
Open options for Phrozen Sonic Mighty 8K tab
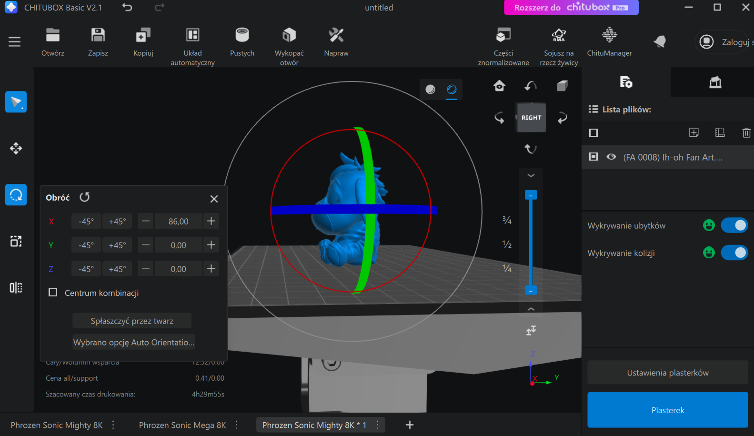pyautogui.click(x=113, y=425)
